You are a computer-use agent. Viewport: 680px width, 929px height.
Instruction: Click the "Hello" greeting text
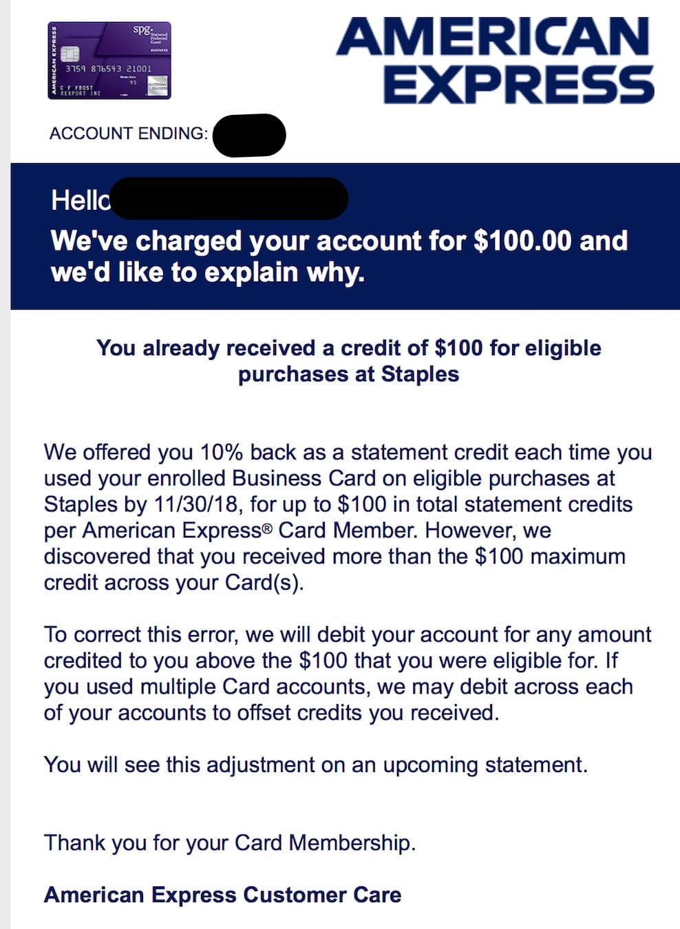[80, 200]
